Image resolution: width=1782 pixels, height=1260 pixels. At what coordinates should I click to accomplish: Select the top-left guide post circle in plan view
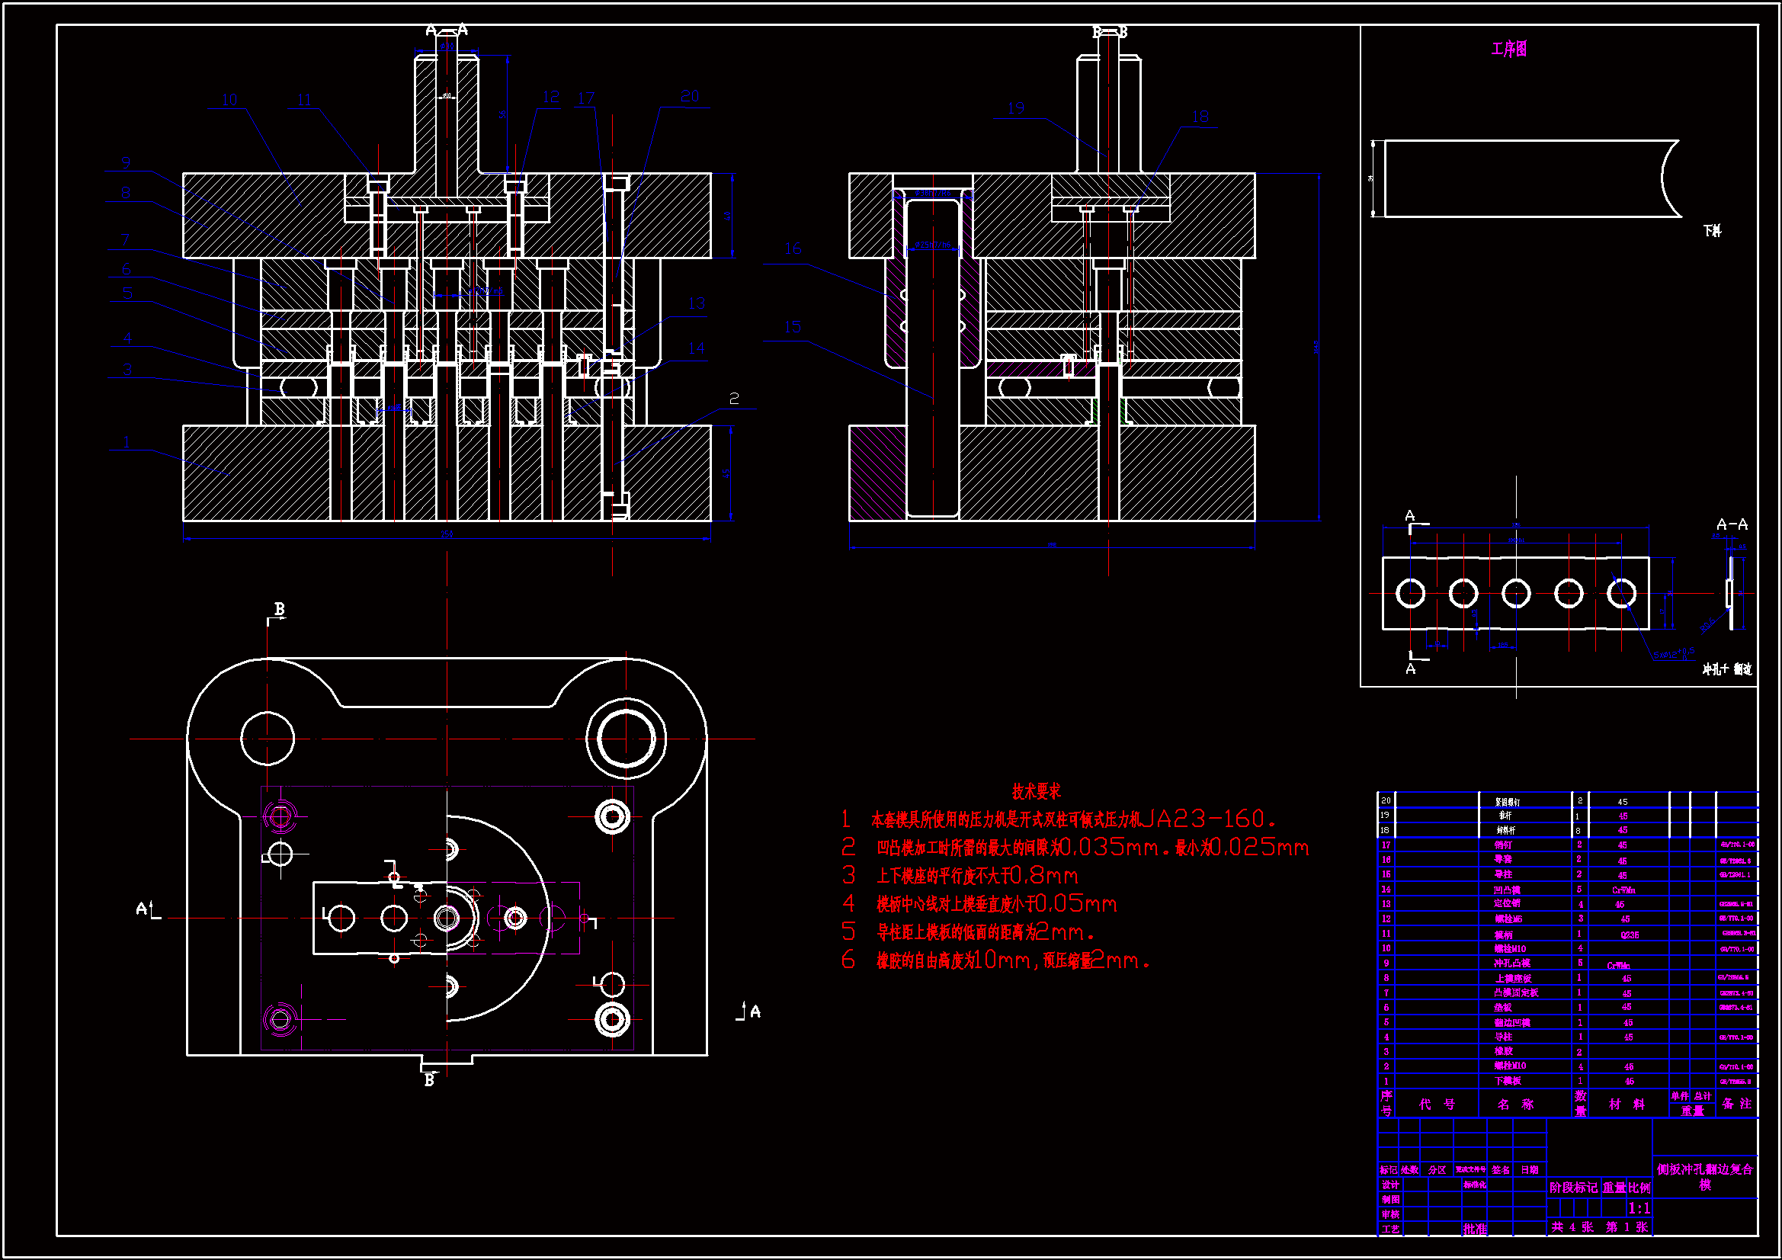pos(268,739)
